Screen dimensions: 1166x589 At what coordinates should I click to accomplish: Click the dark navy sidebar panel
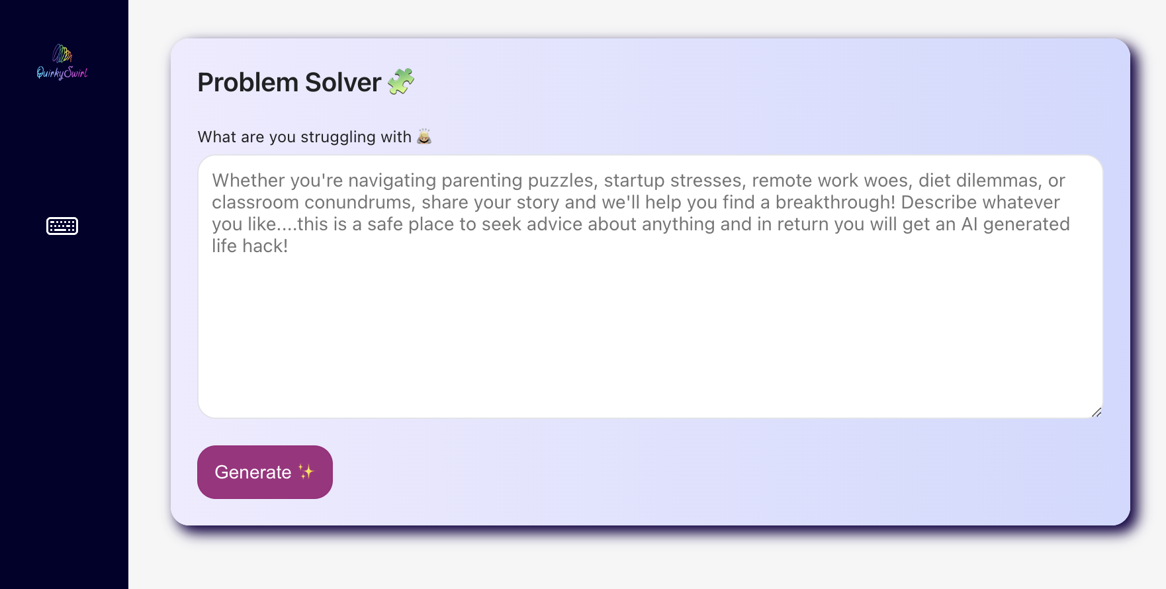coord(64,397)
